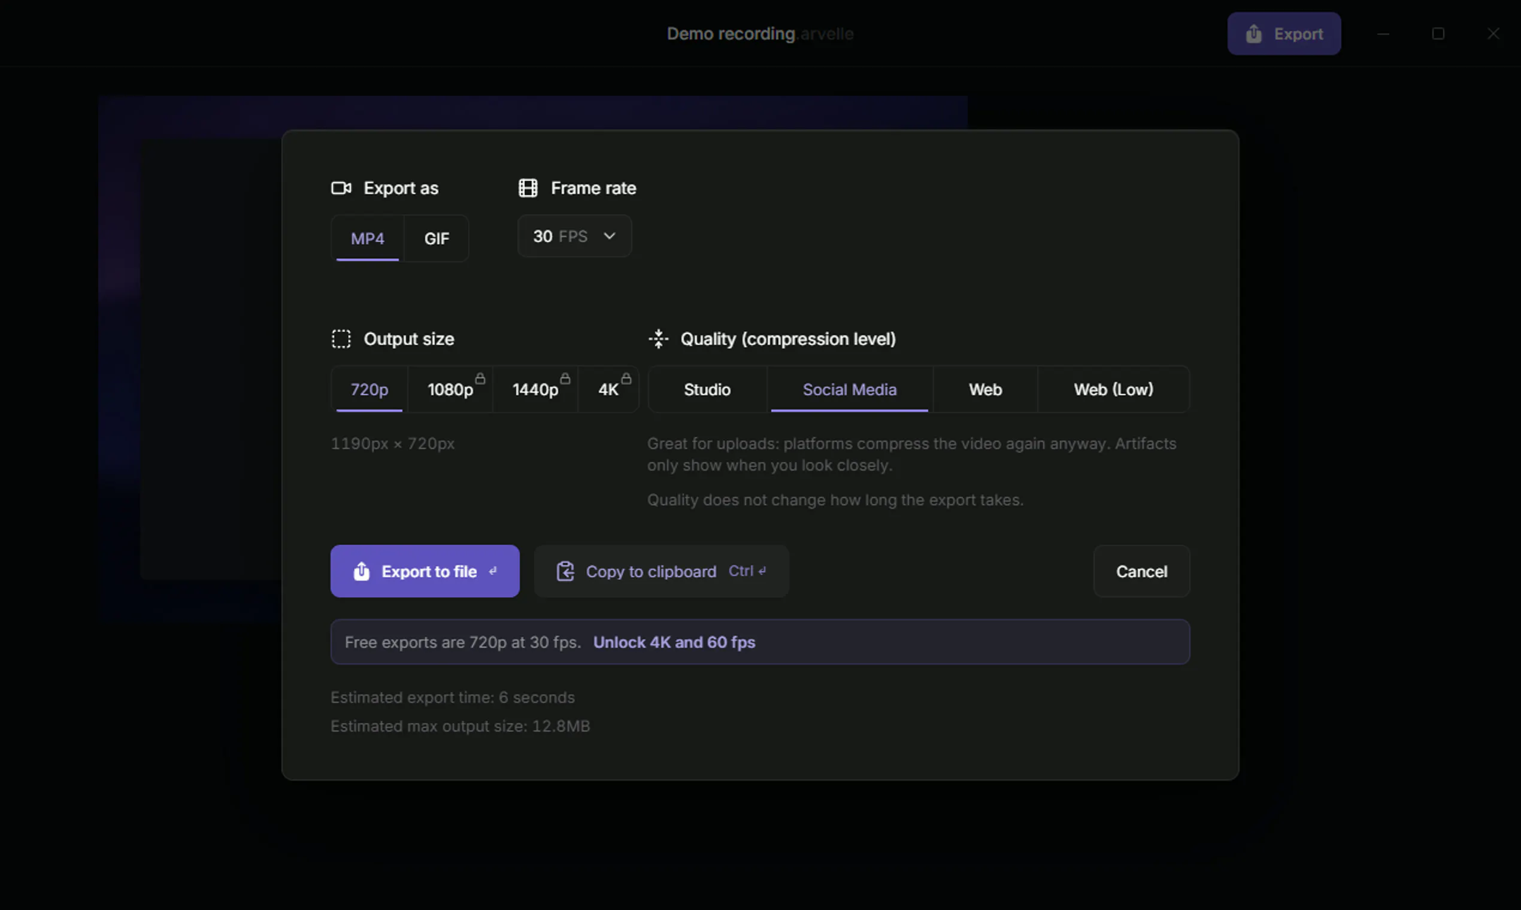
Task: Click the share icon in top Export button
Action: tap(1253, 34)
